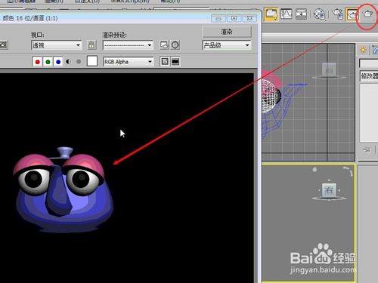The height and width of the screenshot is (283, 378).
Task: Toggle the green channel button
Action: click(48, 62)
